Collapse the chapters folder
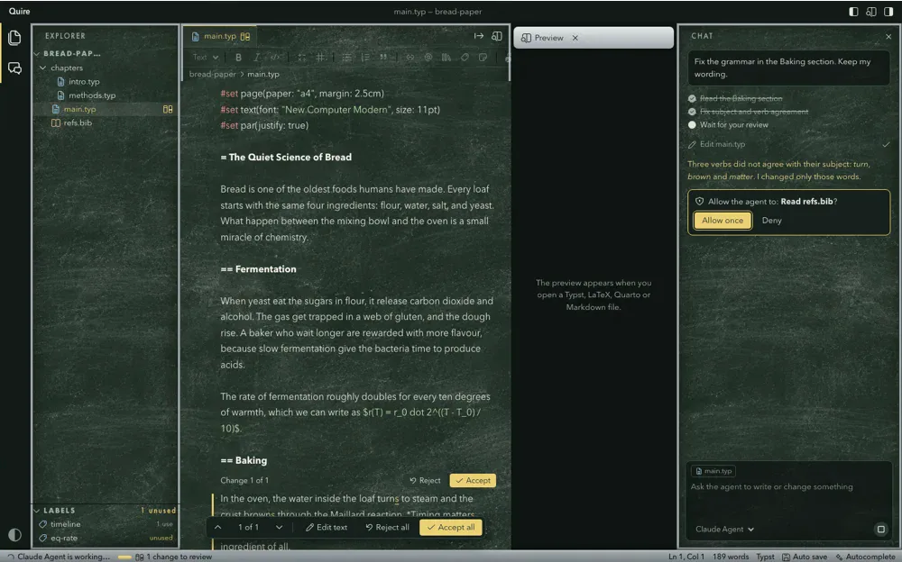Image resolution: width=902 pixels, height=562 pixels. click(105, 68)
